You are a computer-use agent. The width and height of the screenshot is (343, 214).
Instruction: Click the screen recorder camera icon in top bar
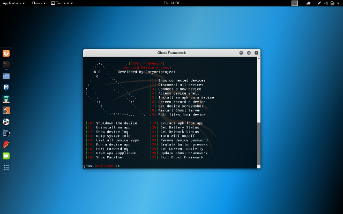(x=309, y=3)
